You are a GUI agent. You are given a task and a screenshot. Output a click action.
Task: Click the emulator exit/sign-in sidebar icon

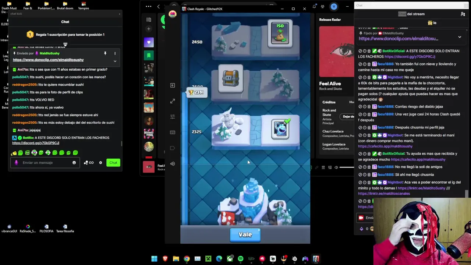click(x=173, y=85)
